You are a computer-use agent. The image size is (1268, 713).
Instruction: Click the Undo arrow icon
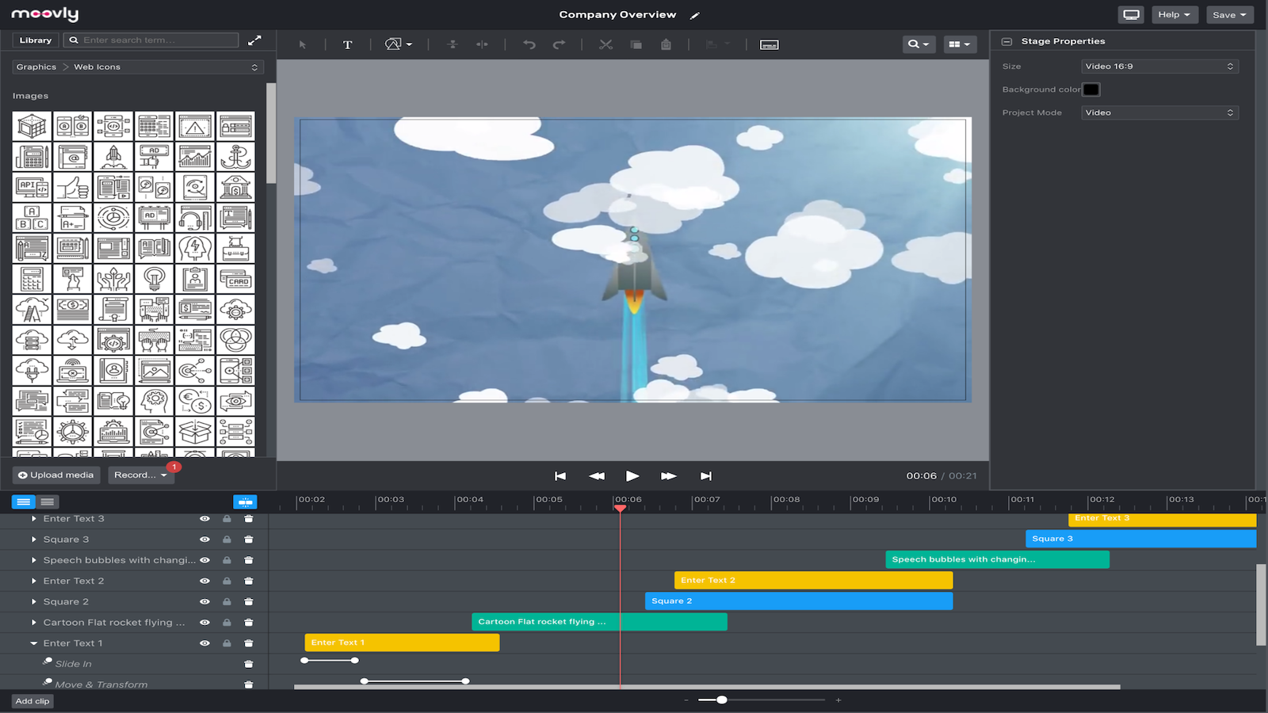529,44
